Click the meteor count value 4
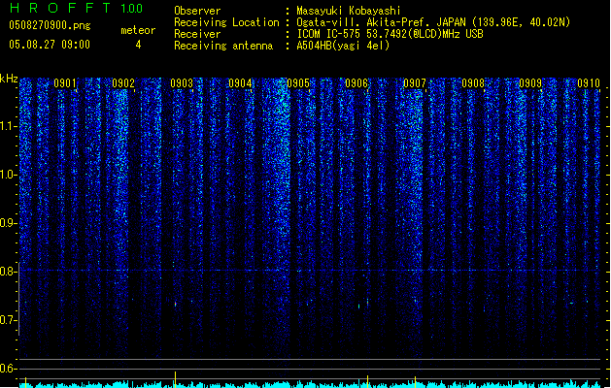611x388 pixels. (x=138, y=45)
